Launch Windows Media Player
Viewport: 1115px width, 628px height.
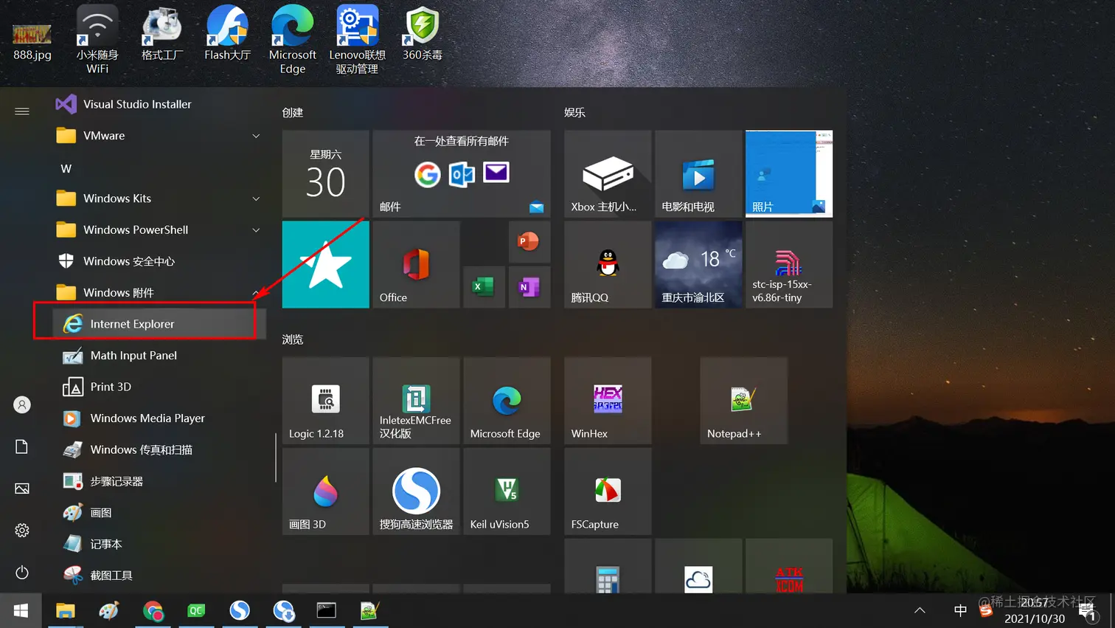click(159, 418)
